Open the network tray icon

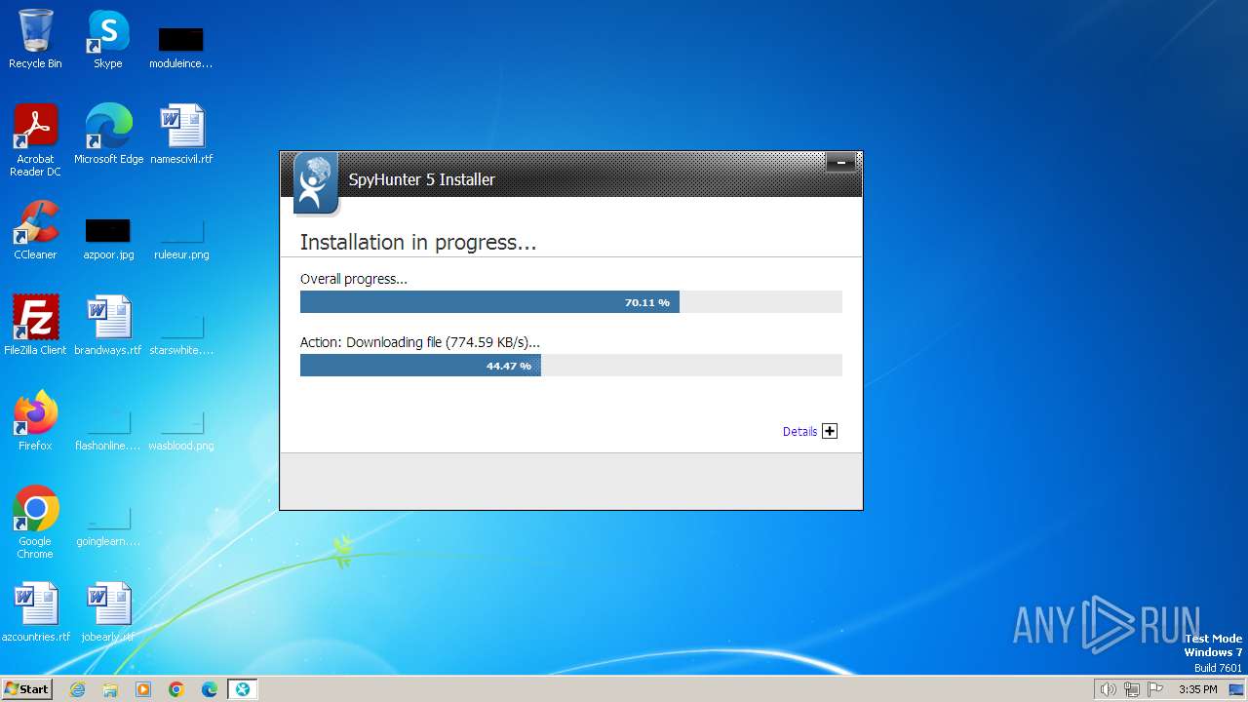click(x=1131, y=689)
